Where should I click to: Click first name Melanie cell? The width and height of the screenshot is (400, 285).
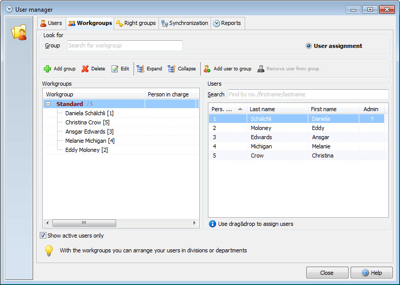point(333,146)
